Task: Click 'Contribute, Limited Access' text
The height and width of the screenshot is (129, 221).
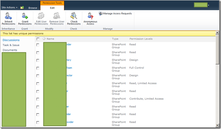Action: (x=147, y=99)
